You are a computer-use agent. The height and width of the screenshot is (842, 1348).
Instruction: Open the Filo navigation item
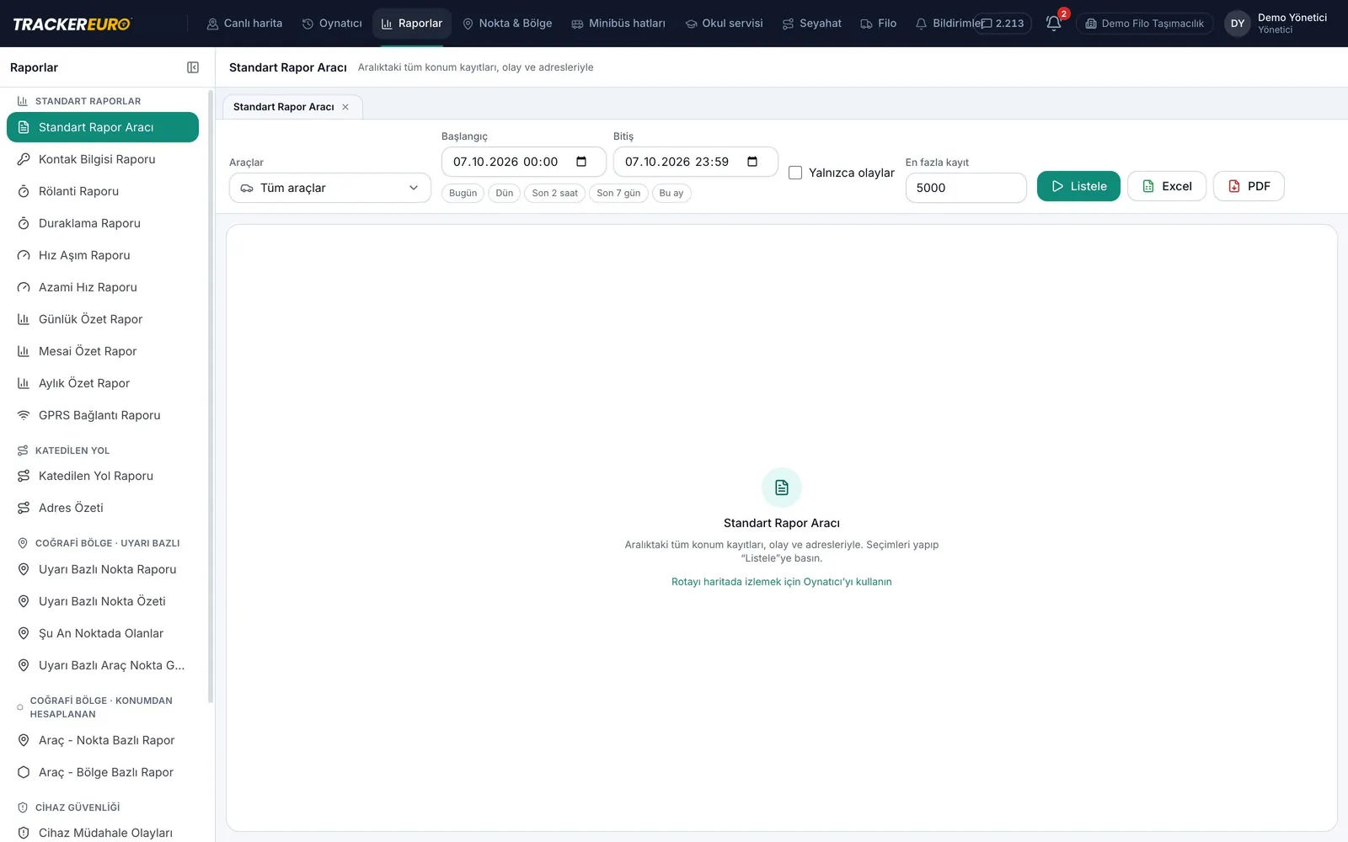pos(878,24)
